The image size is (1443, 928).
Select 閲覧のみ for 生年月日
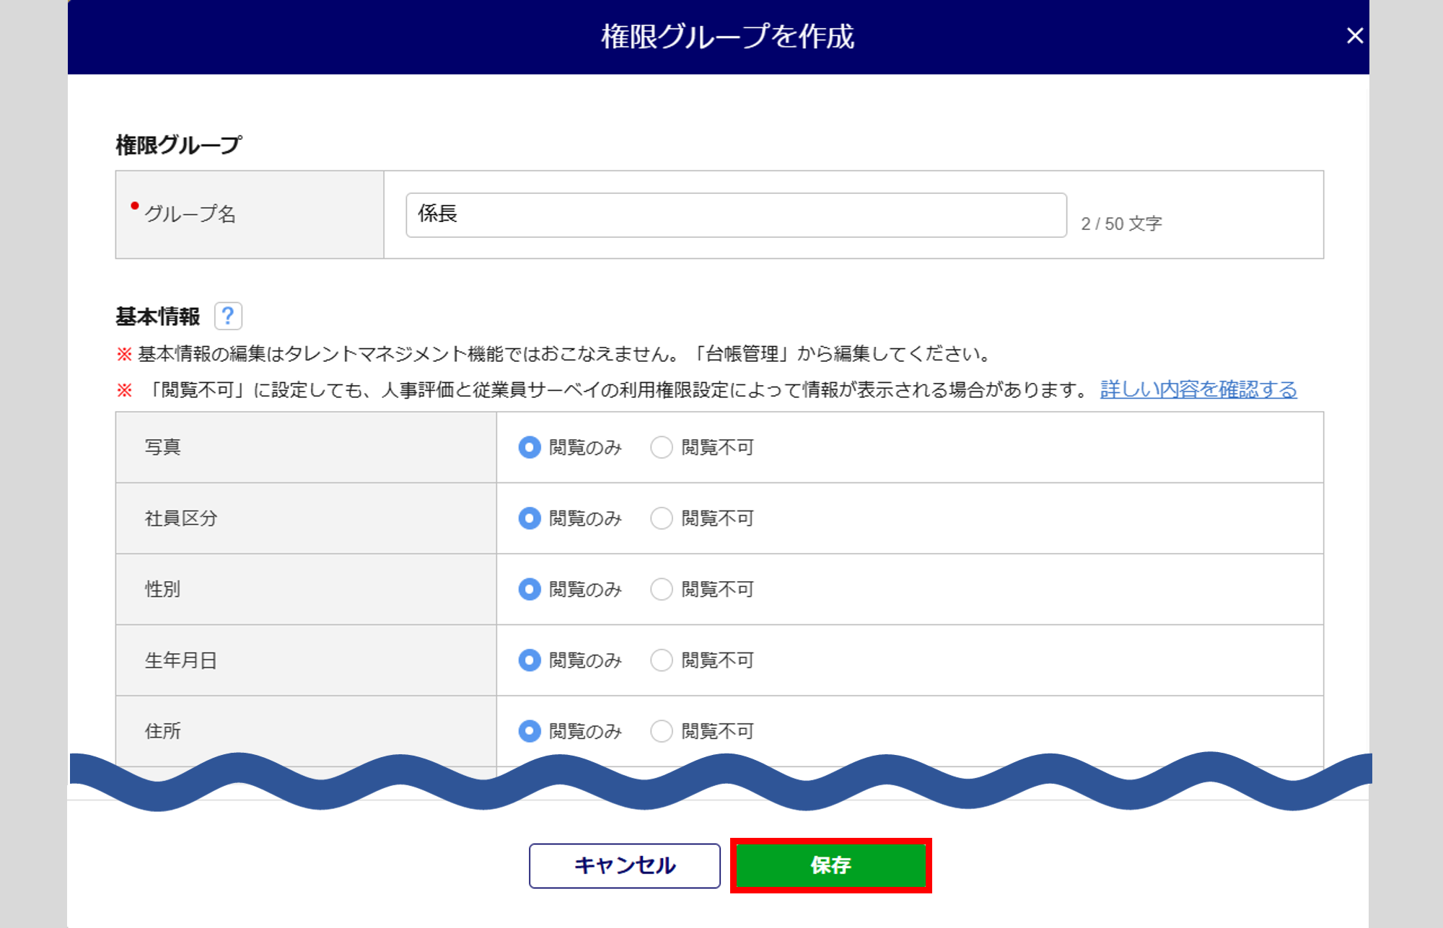530,660
